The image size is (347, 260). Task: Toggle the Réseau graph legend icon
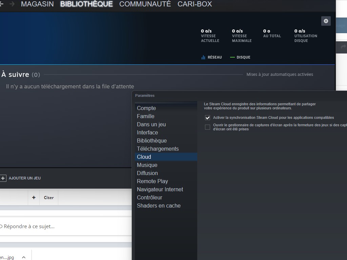coord(203,57)
